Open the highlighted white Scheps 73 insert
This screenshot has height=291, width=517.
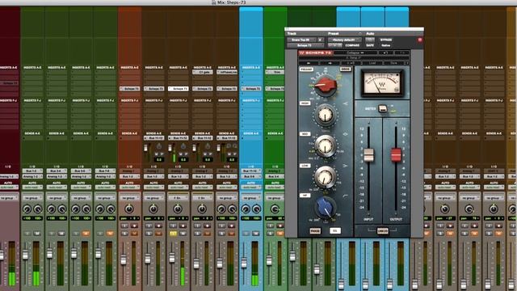(179, 88)
